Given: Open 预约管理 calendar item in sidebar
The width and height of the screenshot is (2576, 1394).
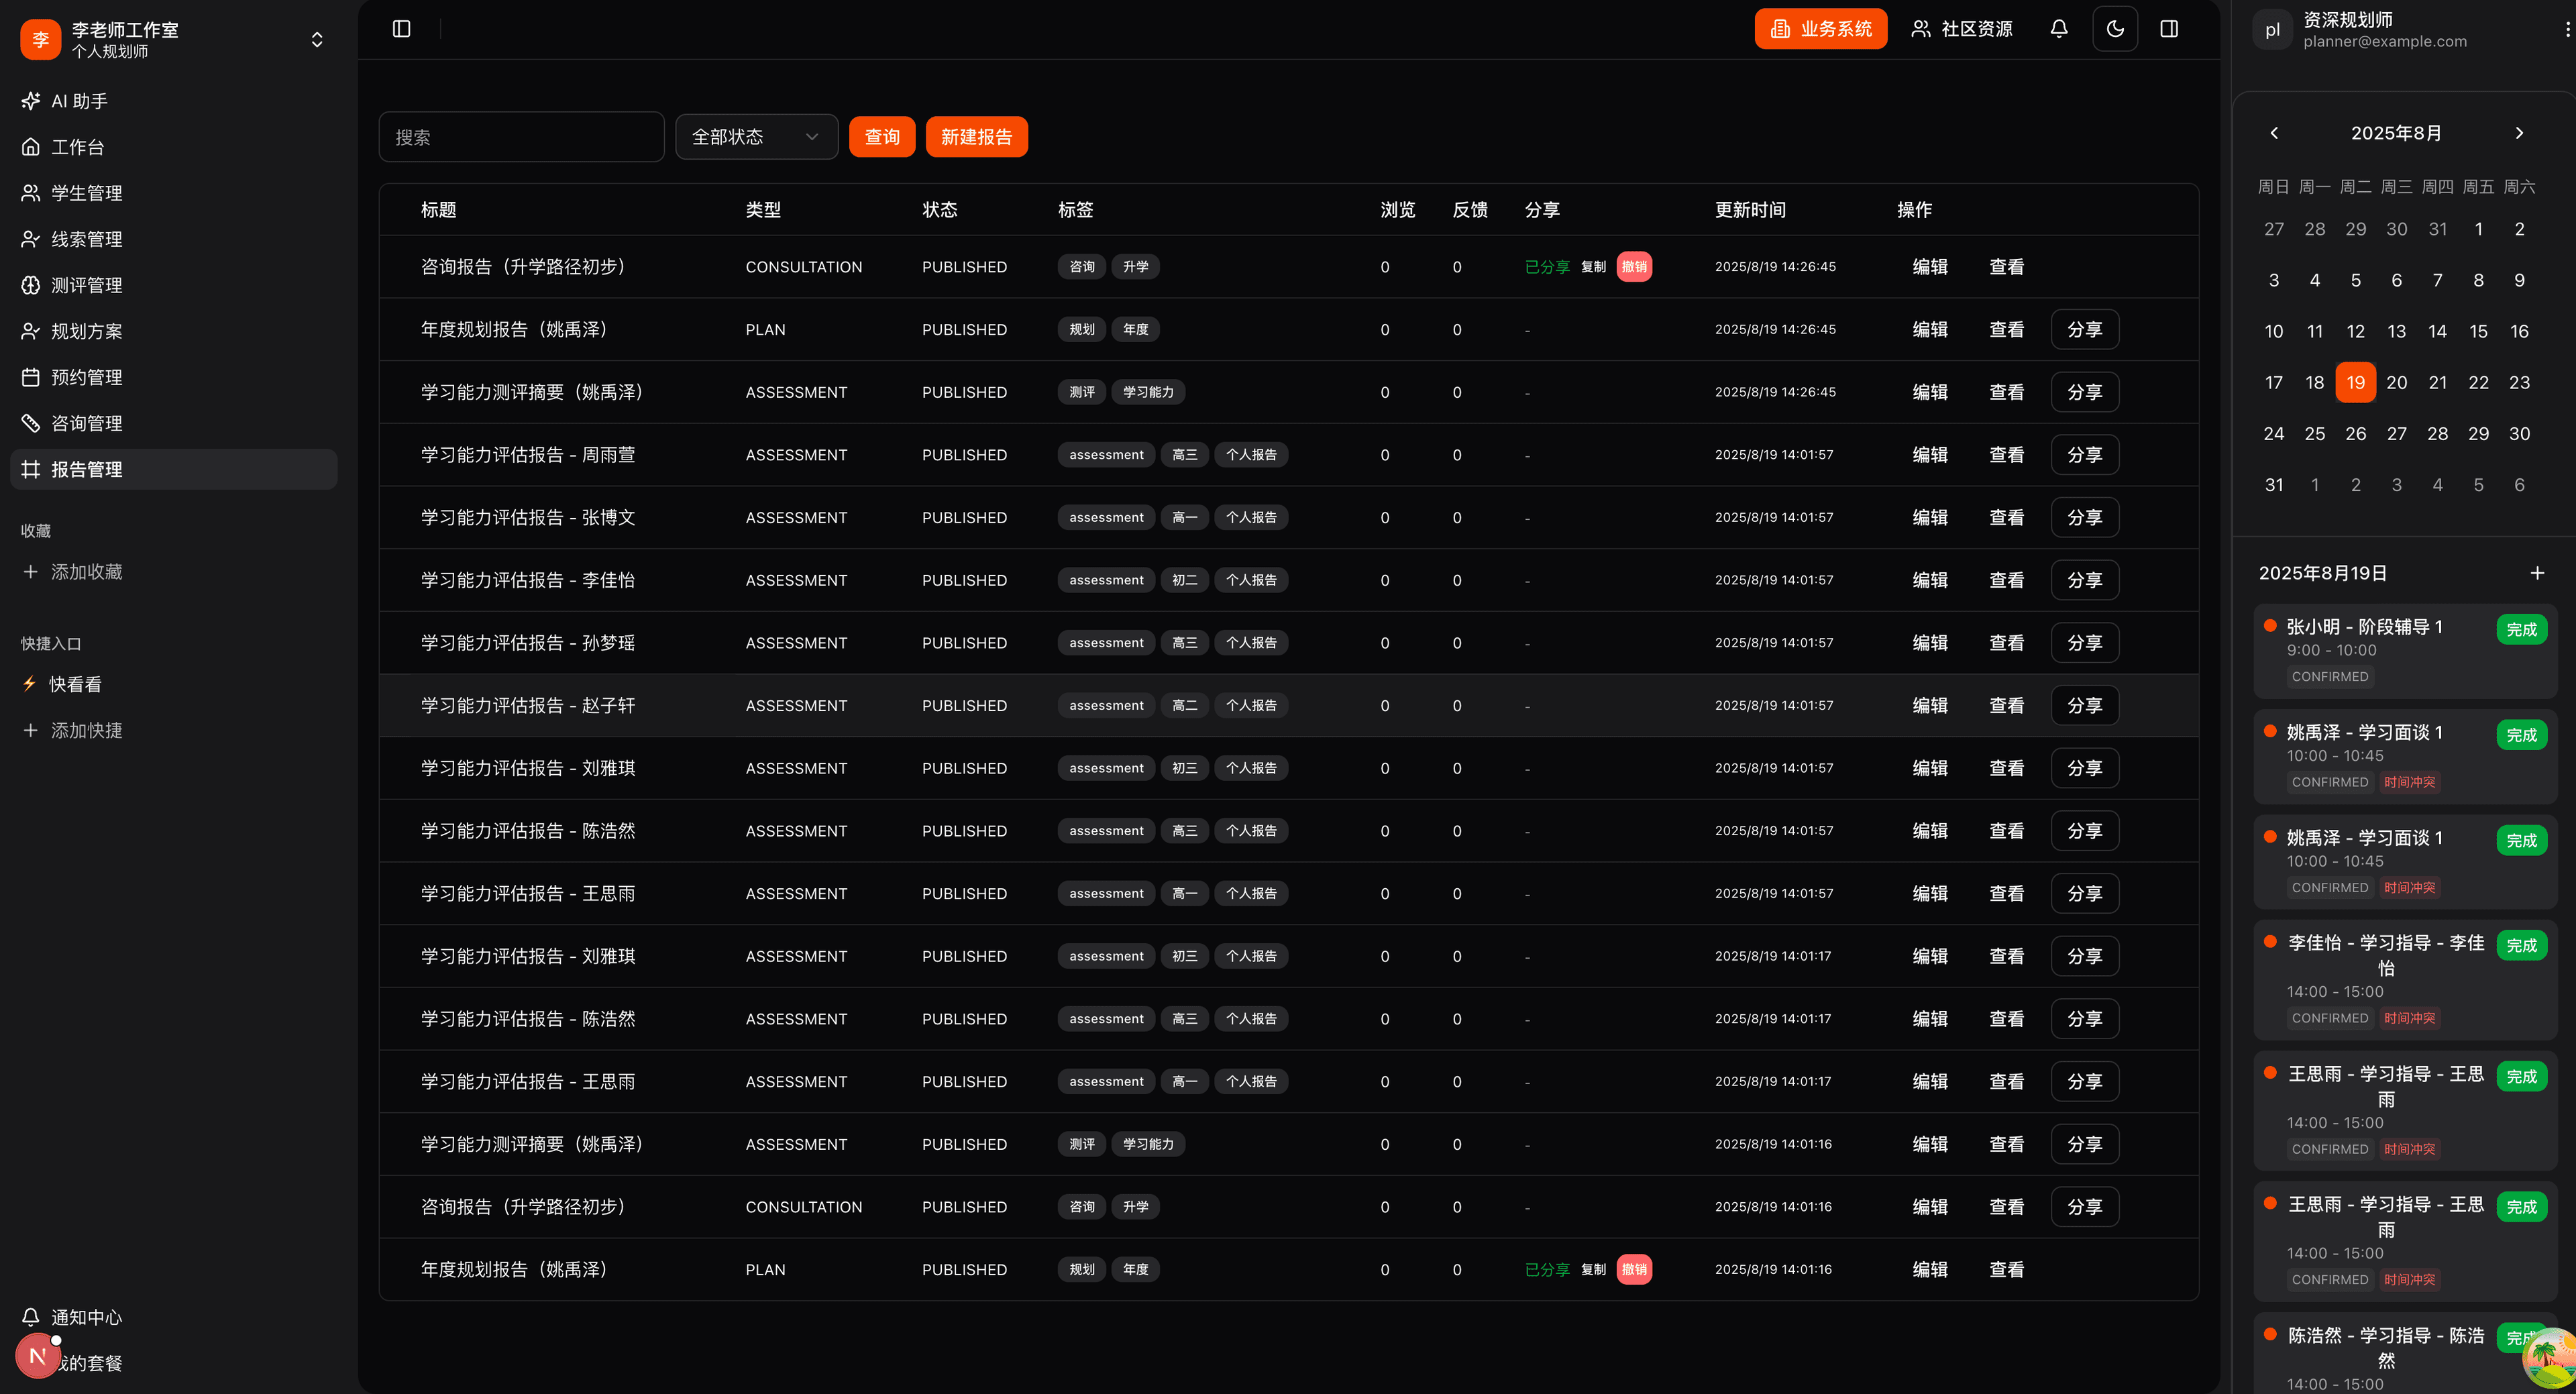Looking at the screenshot, I should tap(86, 377).
